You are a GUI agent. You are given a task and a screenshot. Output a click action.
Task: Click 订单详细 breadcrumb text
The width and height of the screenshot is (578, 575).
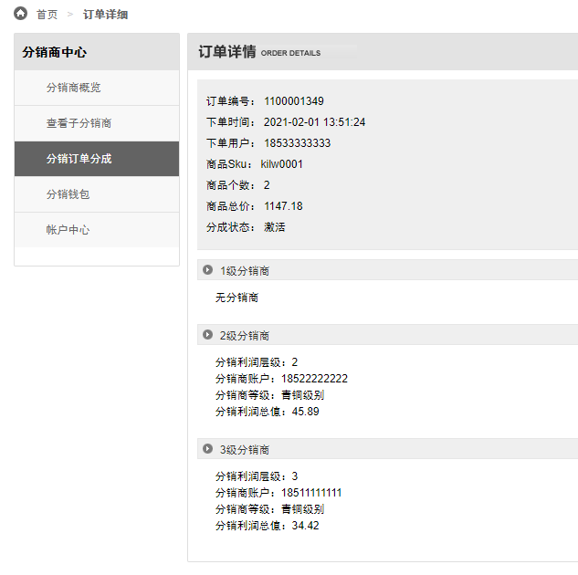(x=105, y=15)
